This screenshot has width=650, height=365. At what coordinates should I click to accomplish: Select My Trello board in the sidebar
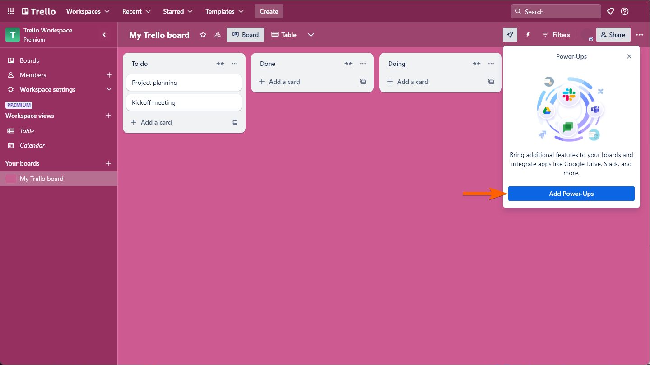(59, 179)
